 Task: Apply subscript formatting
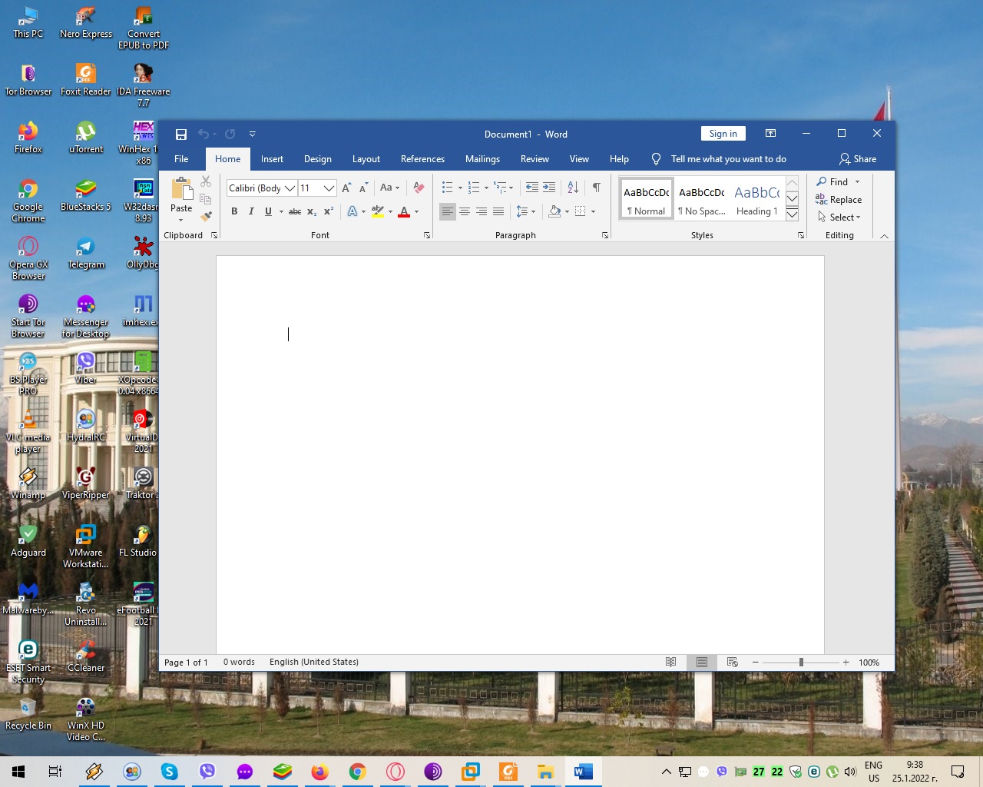point(312,211)
